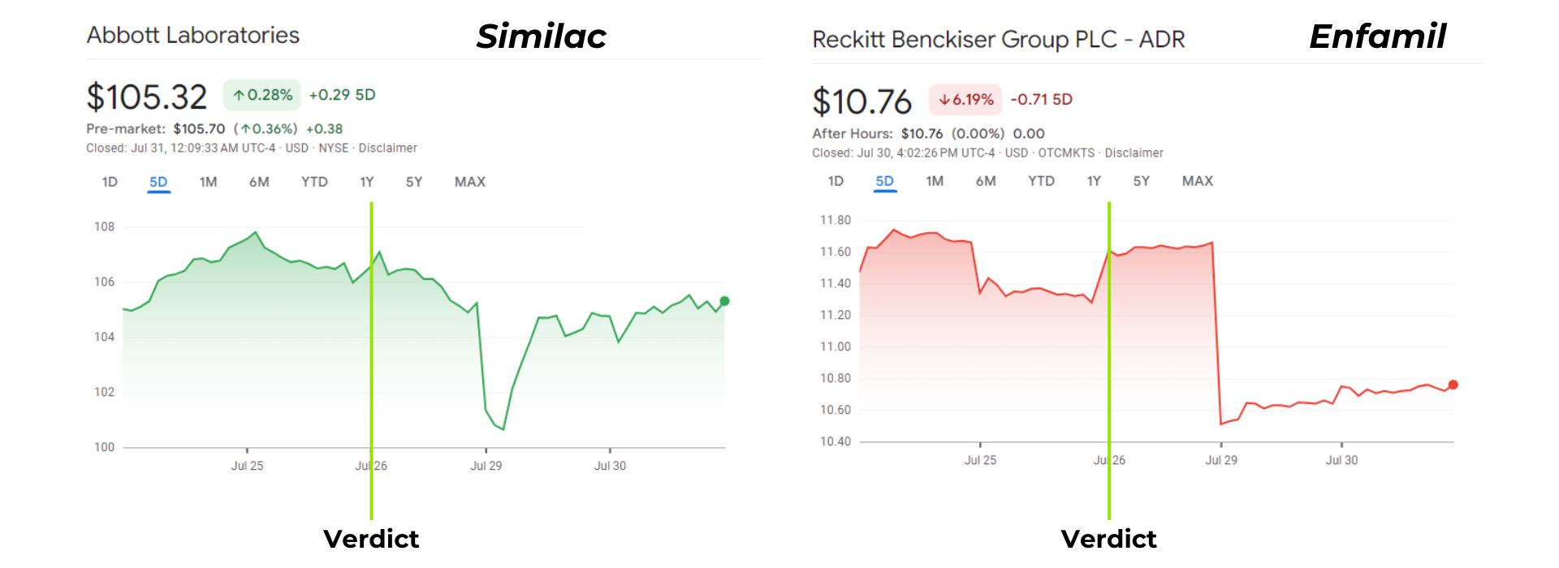Select the 1M tab on the Abbott chart

point(209,182)
